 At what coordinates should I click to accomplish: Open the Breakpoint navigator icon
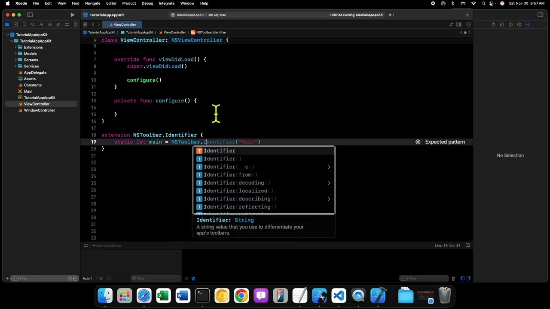(x=67, y=24)
